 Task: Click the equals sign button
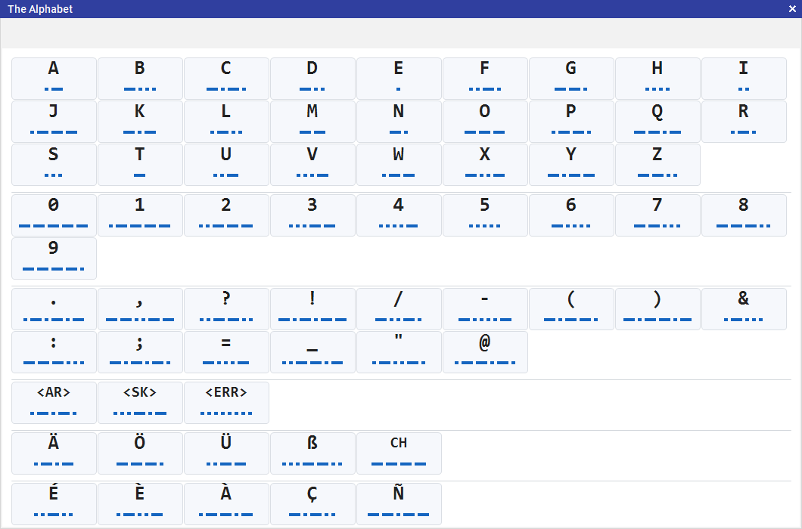pyautogui.click(x=226, y=352)
